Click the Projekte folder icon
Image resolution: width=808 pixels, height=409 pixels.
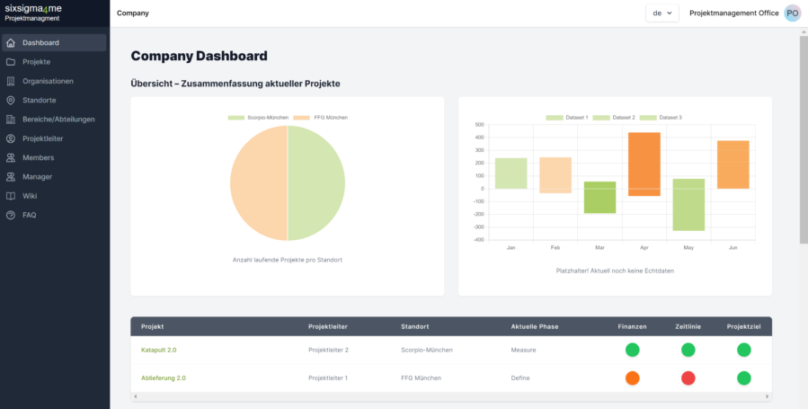10,62
